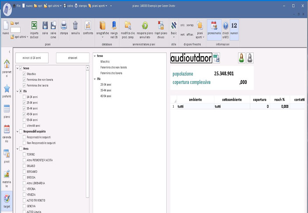Click the Excel export icon beside audioutdoor logo
The height and width of the screenshot is (213, 308).
coord(217,58)
